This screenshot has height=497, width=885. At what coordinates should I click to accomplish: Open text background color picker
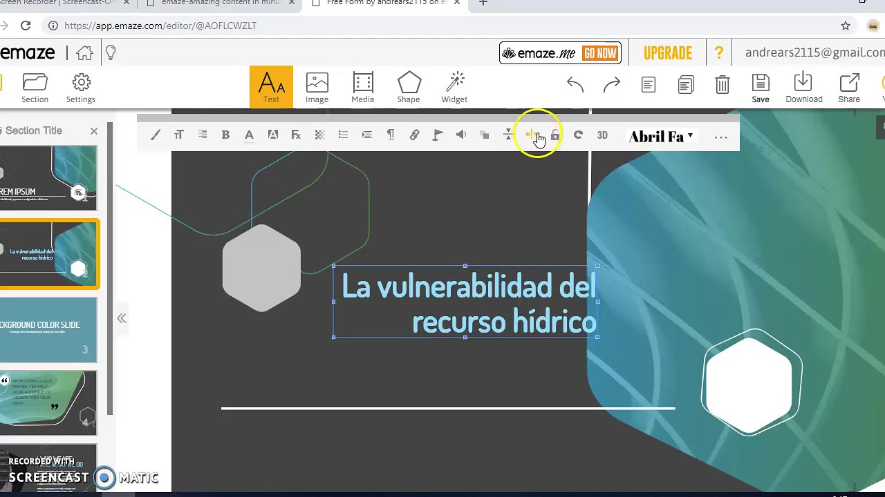[272, 135]
